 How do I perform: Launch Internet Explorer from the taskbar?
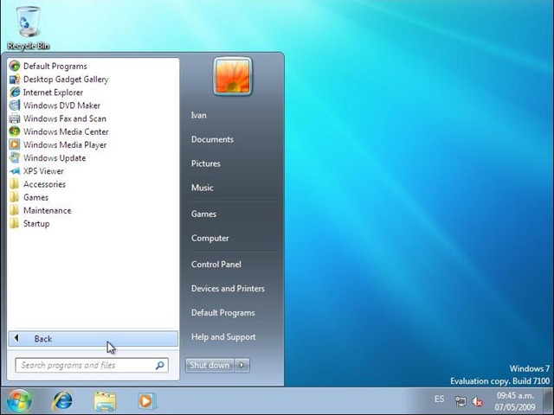(x=62, y=401)
